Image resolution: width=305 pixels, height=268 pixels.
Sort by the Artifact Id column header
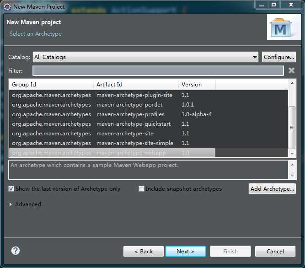pyautogui.click(x=136, y=85)
